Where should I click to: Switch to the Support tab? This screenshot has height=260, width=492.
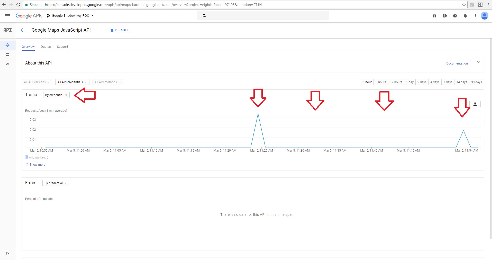coord(62,47)
